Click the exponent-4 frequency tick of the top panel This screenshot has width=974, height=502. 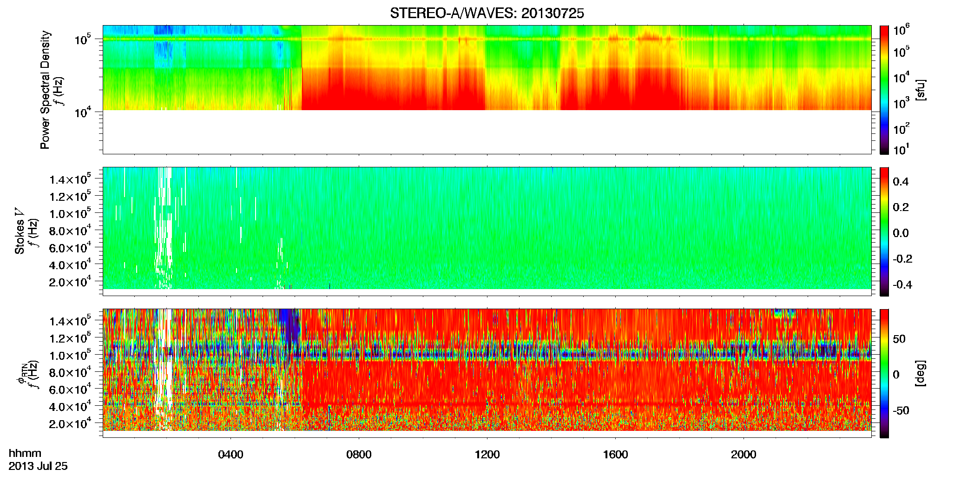coord(83,112)
